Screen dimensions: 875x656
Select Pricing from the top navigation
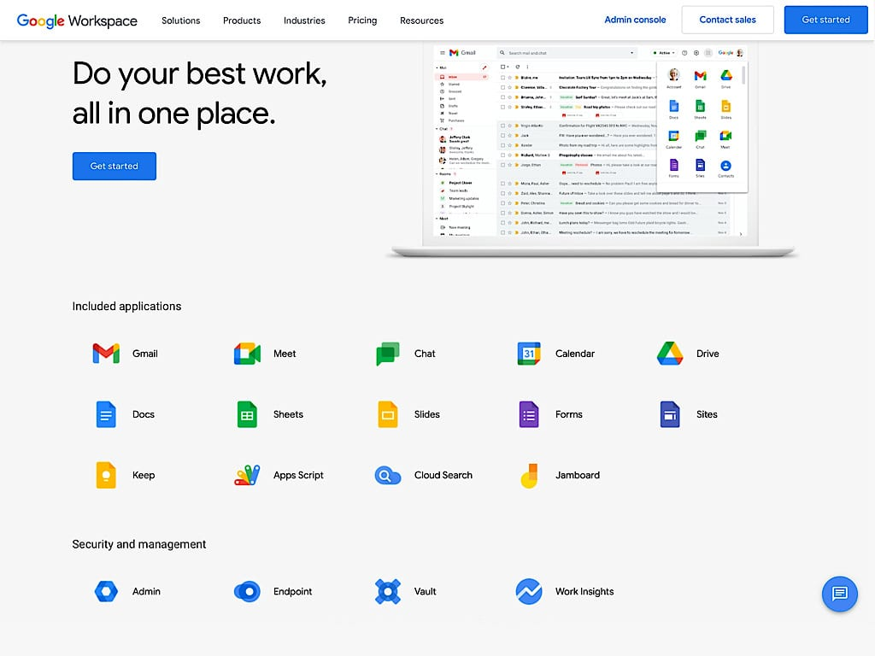pos(362,20)
